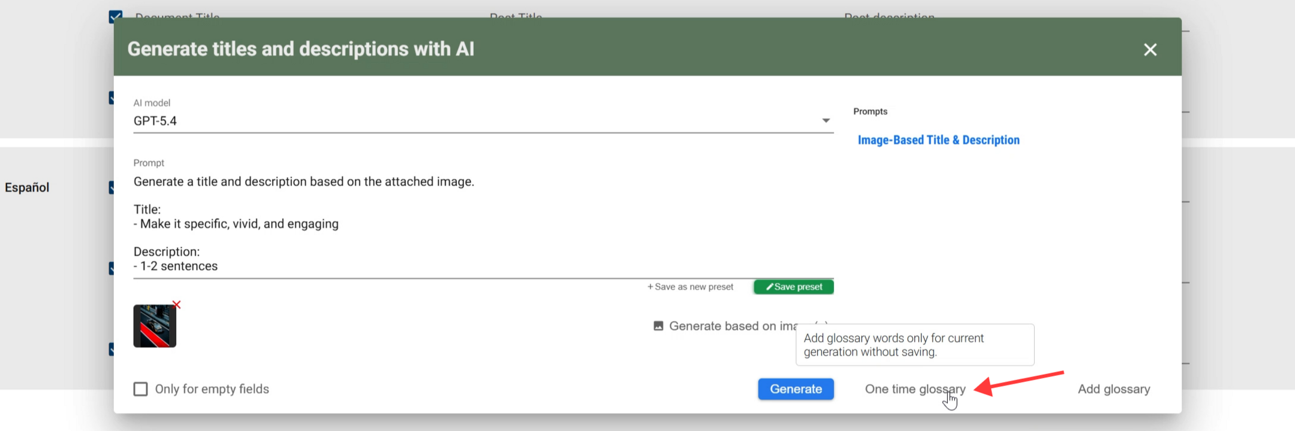Remove attached image with red X

click(176, 305)
